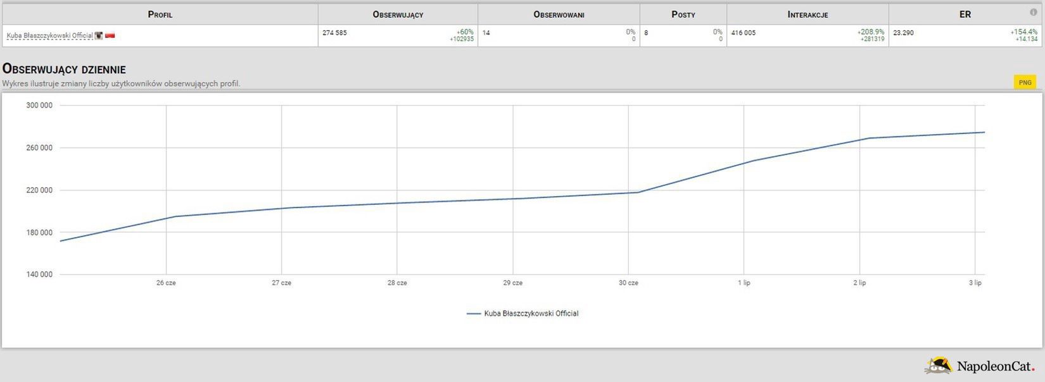Click the interactions count 416 005
The height and width of the screenshot is (382, 1045).
pyautogui.click(x=744, y=33)
